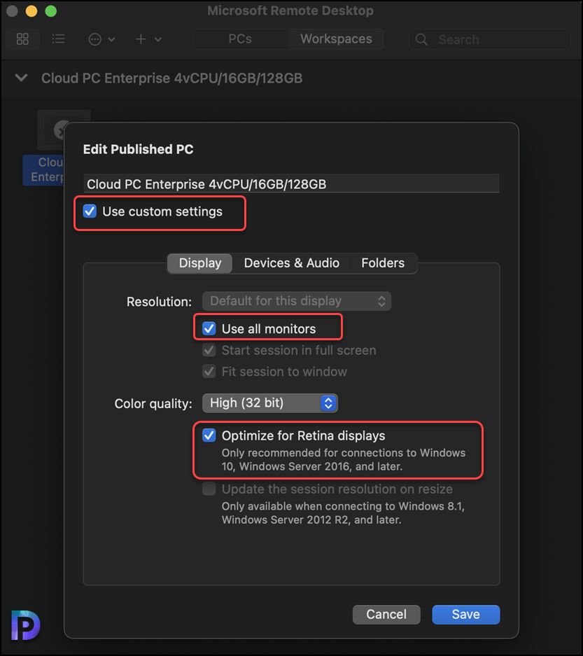Select the PCs tab
The height and width of the screenshot is (656, 583).
point(240,39)
